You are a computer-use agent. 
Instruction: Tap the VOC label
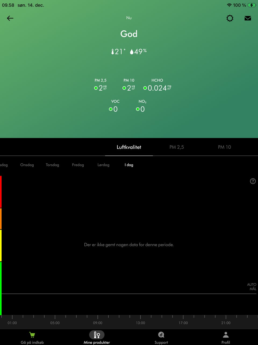click(115, 101)
